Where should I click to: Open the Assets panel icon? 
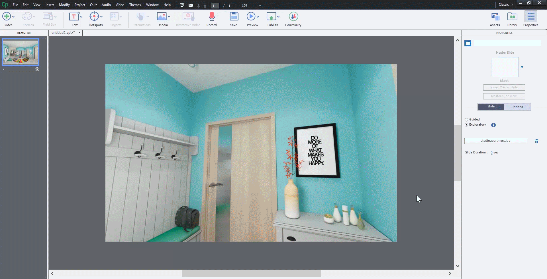(x=495, y=17)
